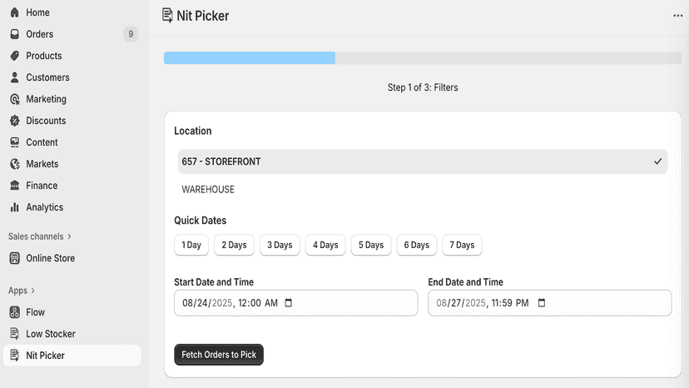Select the 657 - STOREFRONT location
689x388 pixels.
pyautogui.click(x=423, y=162)
